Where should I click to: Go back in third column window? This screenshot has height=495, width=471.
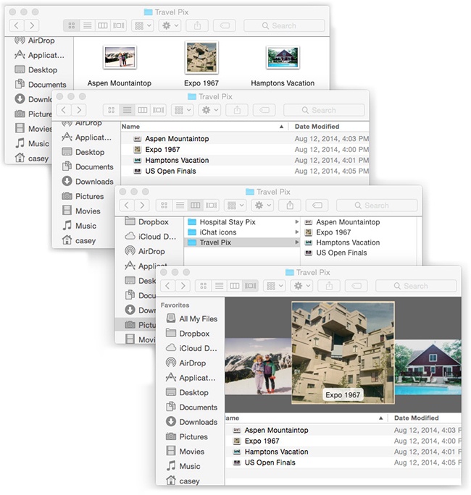[x=127, y=206]
